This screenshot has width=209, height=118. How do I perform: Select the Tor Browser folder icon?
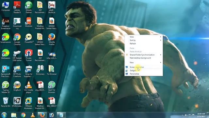pos(52,70)
